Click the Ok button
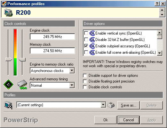The width and height of the screenshot is (167, 128). (106, 120)
